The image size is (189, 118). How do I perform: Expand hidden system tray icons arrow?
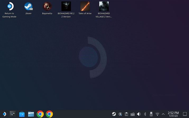pos(163,114)
